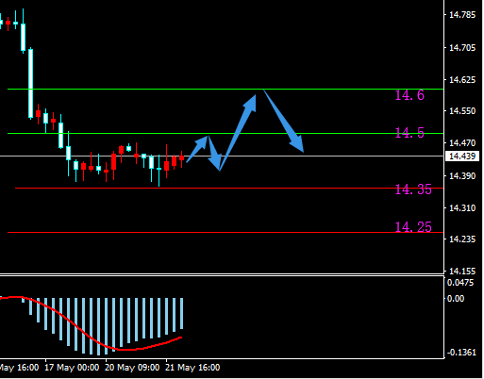This screenshot has width=484, height=379.
Task: Click the red horizontal line at 14.35
Action: pos(229,188)
